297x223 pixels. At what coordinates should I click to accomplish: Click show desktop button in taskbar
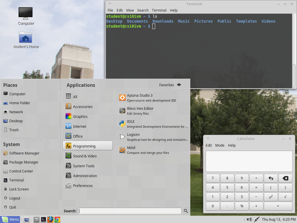tap(27, 220)
